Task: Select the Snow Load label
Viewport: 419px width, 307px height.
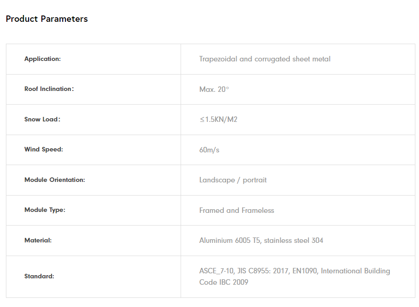Action: [42, 120]
